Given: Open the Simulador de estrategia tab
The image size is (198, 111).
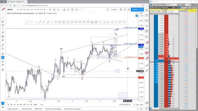Looking at the screenshot, I should 53,109.
